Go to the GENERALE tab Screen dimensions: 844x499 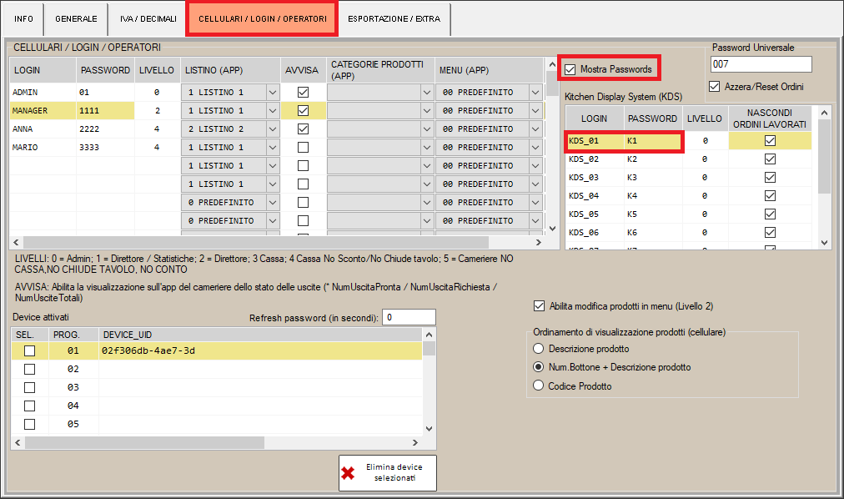pyautogui.click(x=76, y=18)
